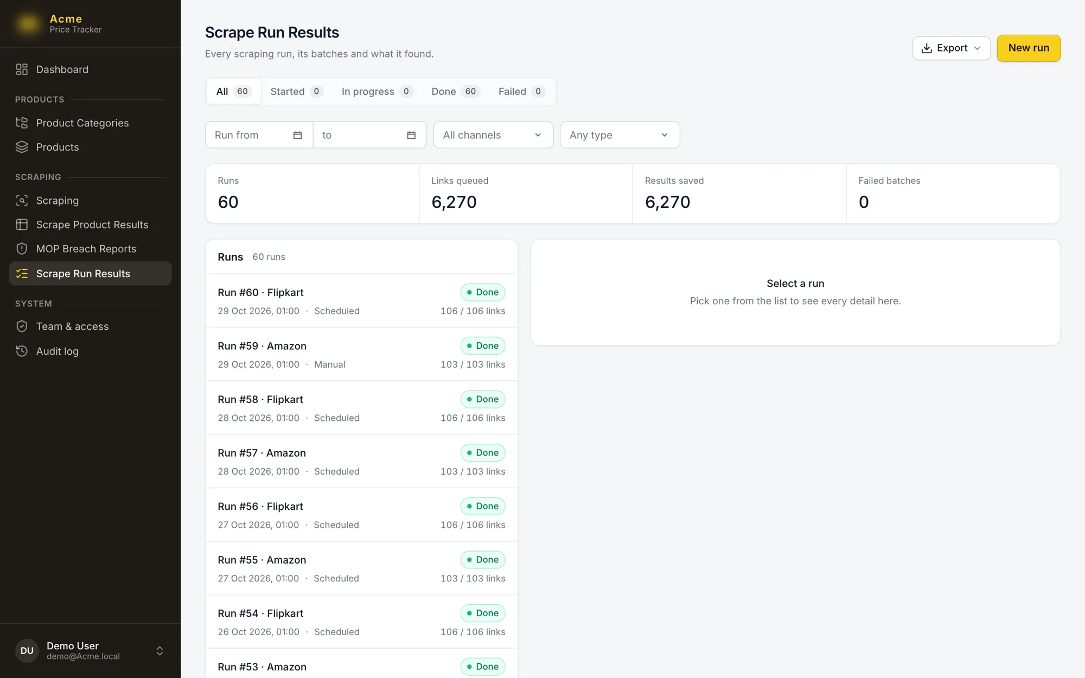Image resolution: width=1085 pixels, height=678 pixels.
Task: Click the Links queued 6,270 card
Action: pos(526,194)
